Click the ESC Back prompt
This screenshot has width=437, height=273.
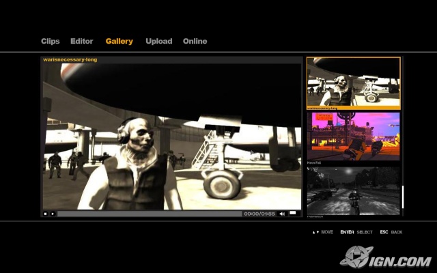pyautogui.click(x=391, y=232)
